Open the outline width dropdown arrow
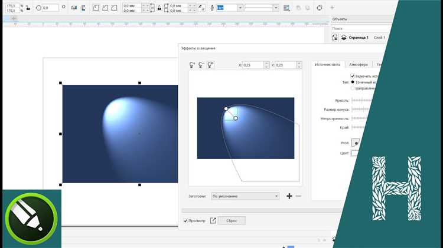Image resolution: width=443 pixels, height=248 pixels. 240,8
